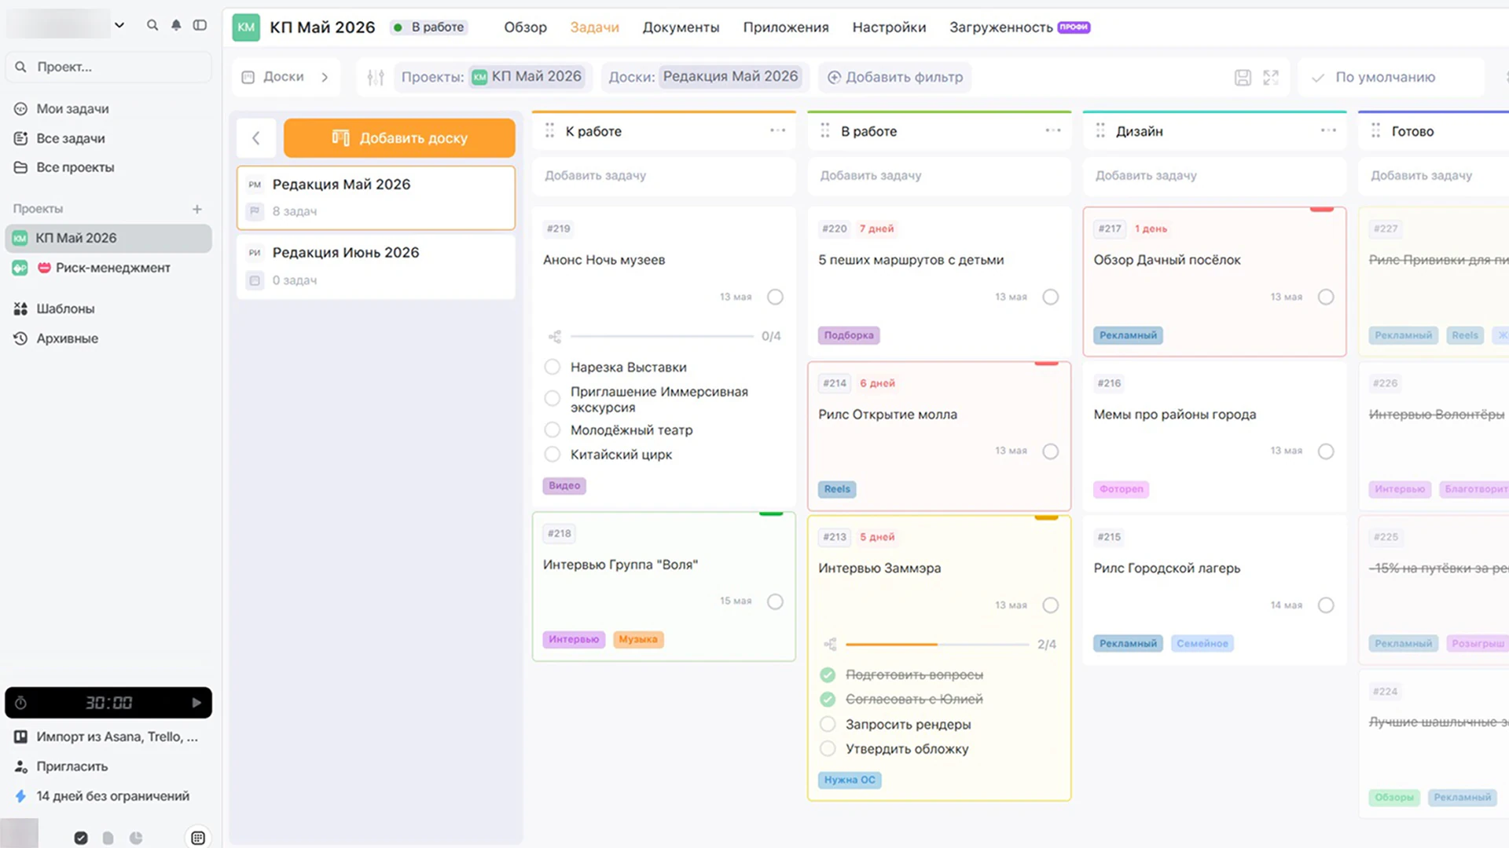
Task: Mark subtask Нарезка Выставки complete
Action: point(553,367)
